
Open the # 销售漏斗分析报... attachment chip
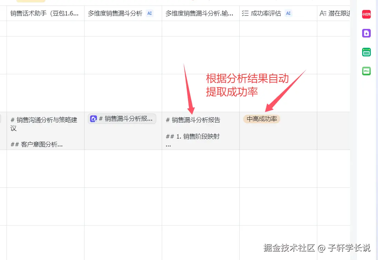tap(122, 119)
